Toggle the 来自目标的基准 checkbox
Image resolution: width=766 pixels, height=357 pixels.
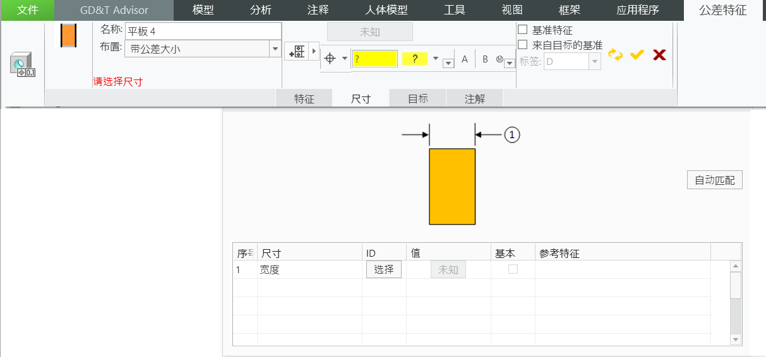pos(523,45)
